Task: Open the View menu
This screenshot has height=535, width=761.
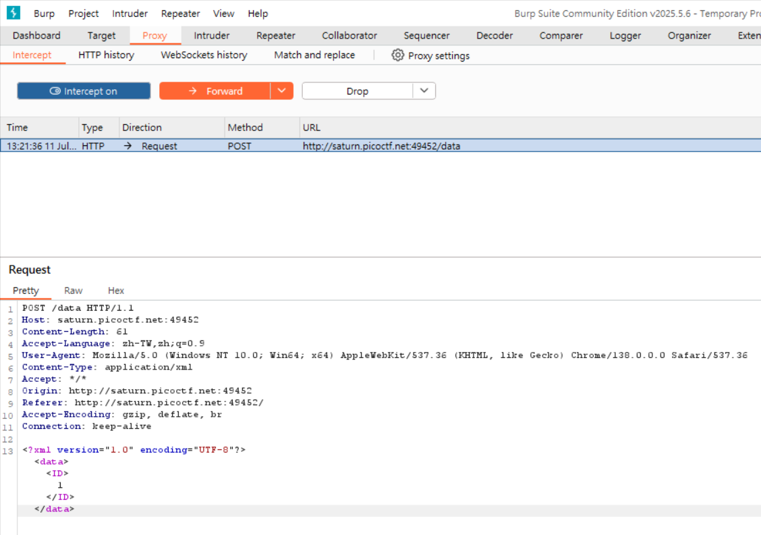Action: (223, 14)
